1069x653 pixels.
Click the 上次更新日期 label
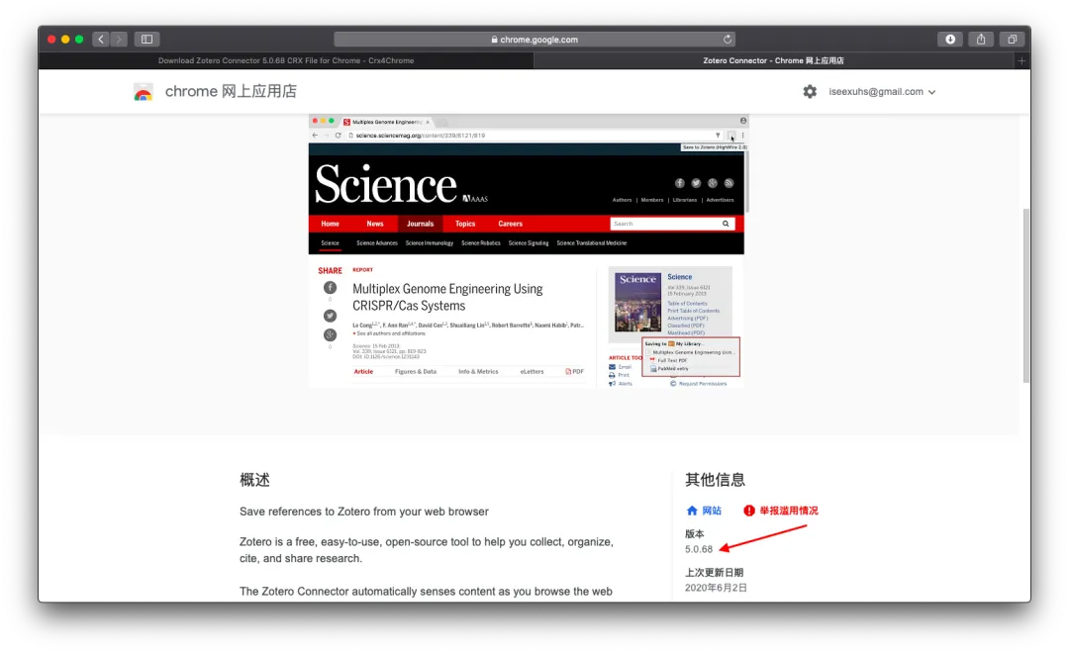pyautogui.click(x=715, y=573)
